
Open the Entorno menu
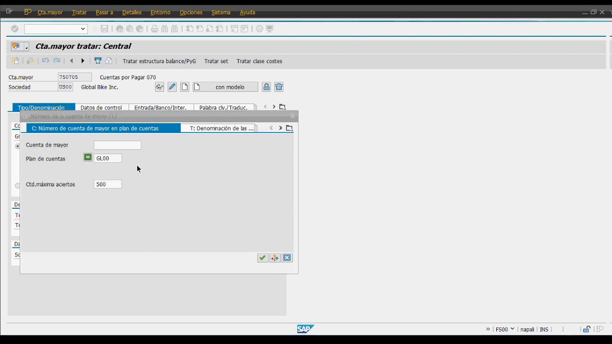(160, 12)
